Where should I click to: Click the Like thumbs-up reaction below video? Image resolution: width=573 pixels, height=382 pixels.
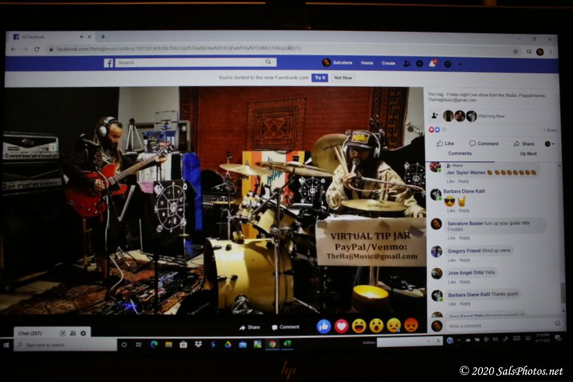tap(324, 327)
